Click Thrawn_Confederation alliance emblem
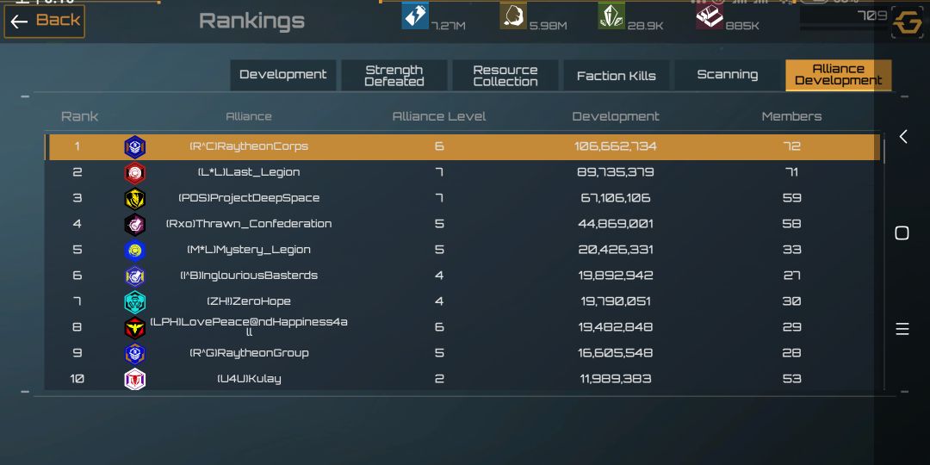 tap(134, 224)
